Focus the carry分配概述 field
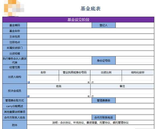Viewport: 155px width, 129px height. [x=91, y=106]
